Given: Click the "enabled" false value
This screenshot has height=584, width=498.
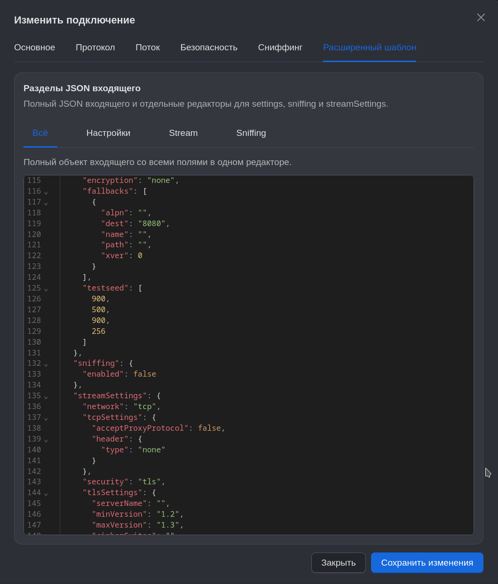Looking at the screenshot, I should click(145, 374).
